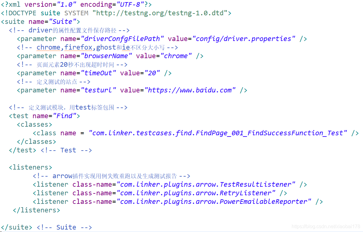This screenshot has width=363, height=232.
Task: Click the comment about 20 seconds timeout
Action: pyautogui.click(x=72, y=65)
